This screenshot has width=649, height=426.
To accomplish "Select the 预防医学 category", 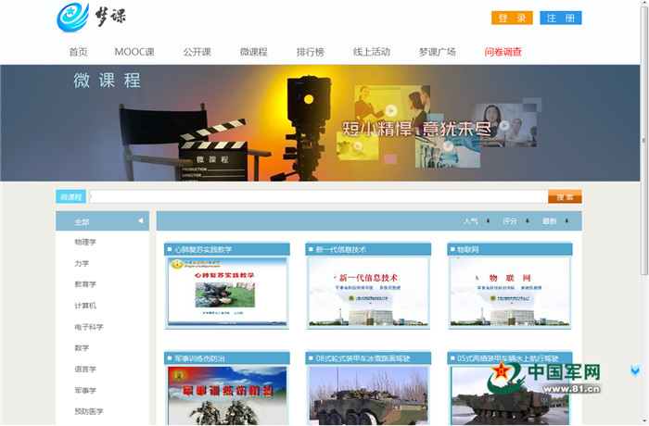I will click(89, 411).
